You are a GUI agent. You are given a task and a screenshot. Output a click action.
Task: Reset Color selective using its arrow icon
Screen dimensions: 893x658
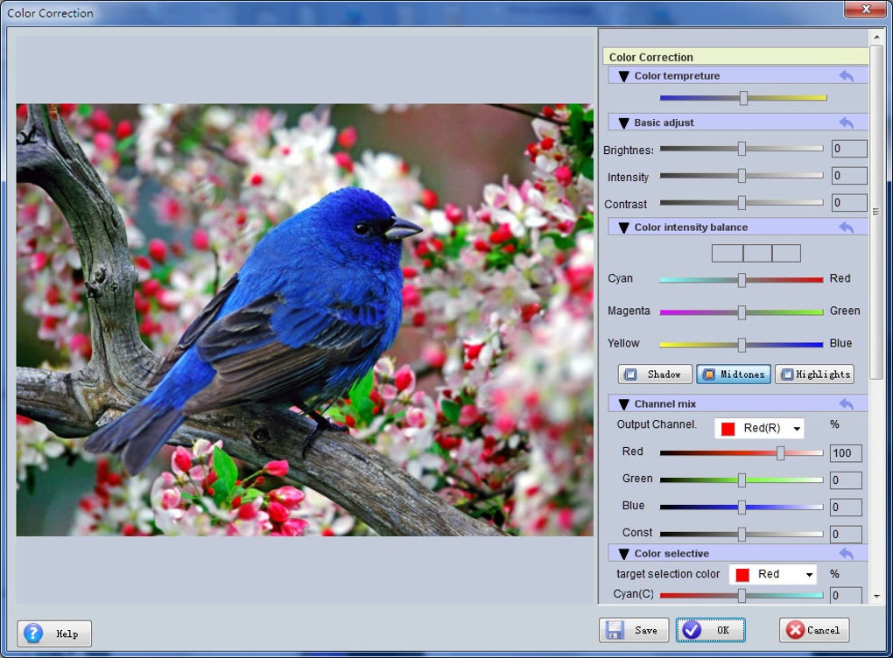point(847,553)
